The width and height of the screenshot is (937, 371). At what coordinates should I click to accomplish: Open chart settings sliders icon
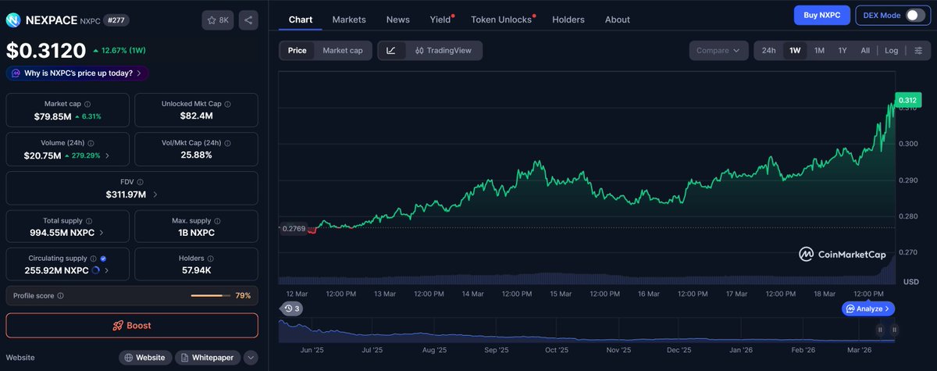pyautogui.click(x=918, y=51)
